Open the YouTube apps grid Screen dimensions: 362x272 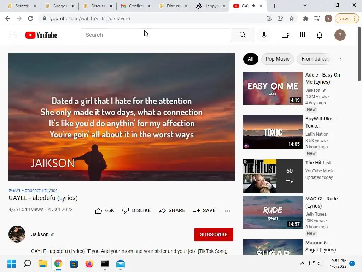click(x=303, y=35)
